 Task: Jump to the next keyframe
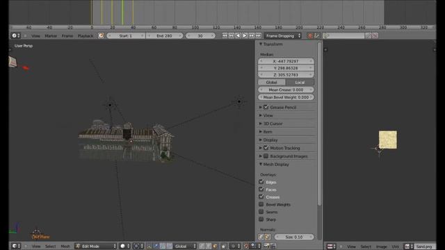coord(252,35)
